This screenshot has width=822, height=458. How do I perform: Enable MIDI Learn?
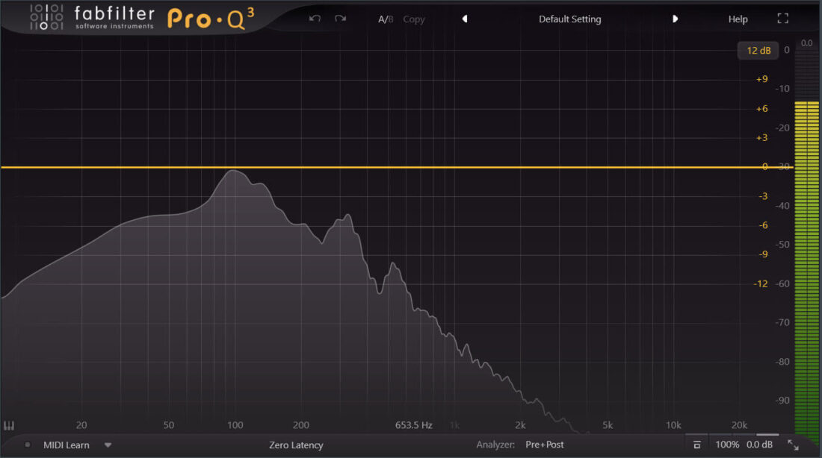tap(66, 445)
